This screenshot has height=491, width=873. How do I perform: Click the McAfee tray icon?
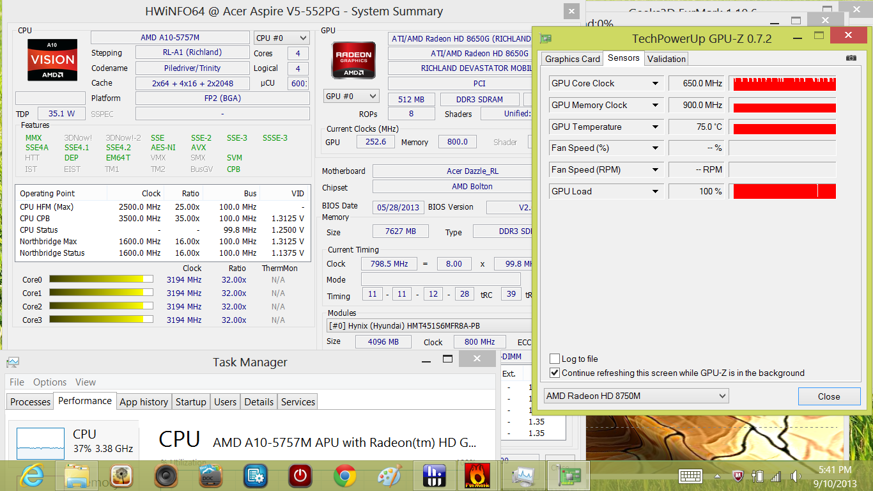coord(738,476)
